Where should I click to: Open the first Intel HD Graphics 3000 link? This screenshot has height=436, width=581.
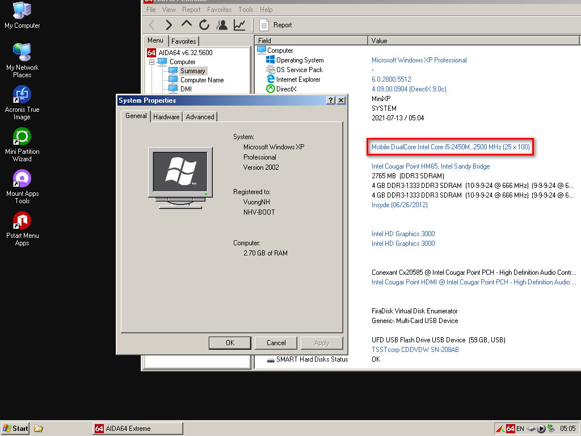pos(403,233)
